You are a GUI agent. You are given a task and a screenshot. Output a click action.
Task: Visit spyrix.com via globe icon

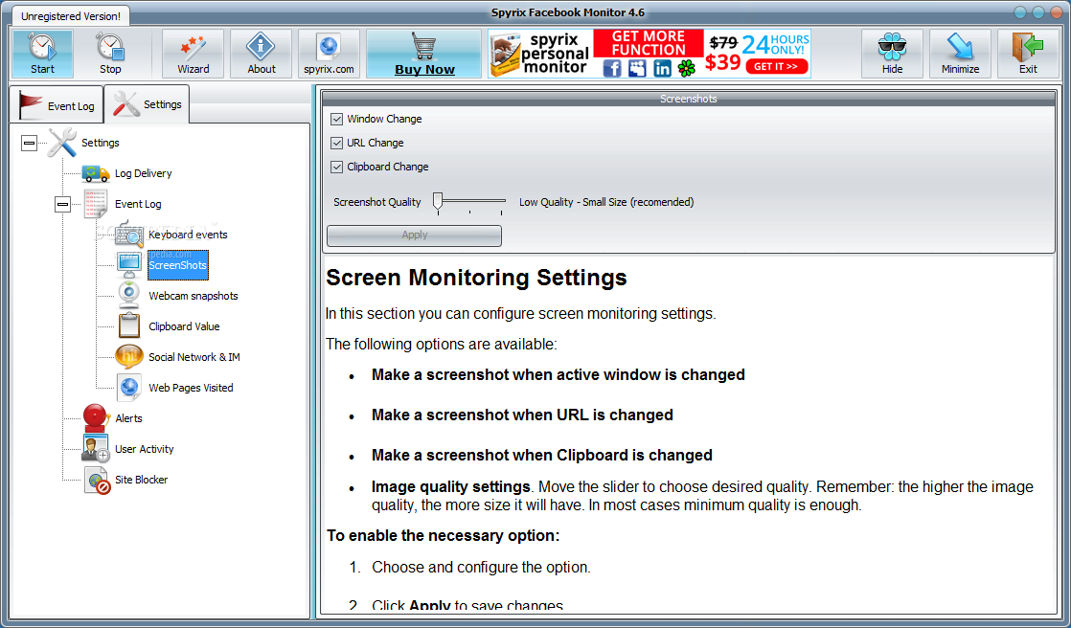coord(330,54)
